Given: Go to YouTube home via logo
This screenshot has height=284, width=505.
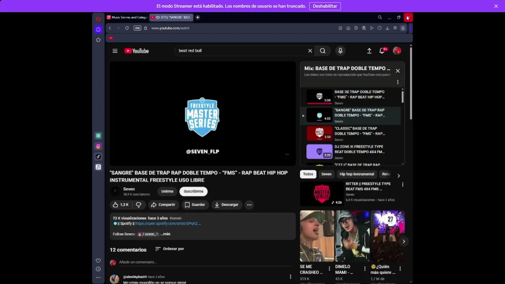Looking at the screenshot, I should (137, 51).
